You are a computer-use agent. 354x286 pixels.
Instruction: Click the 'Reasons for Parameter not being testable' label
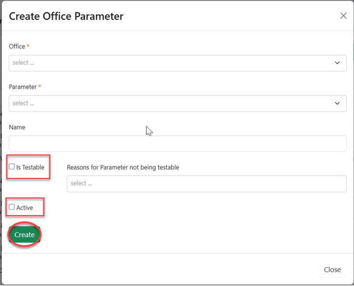[123, 167]
